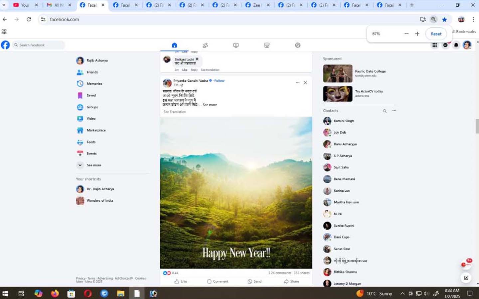Switch to the Gmail All Mail tab
Viewport: 479px width, 299px height.
tap(59, 5)
